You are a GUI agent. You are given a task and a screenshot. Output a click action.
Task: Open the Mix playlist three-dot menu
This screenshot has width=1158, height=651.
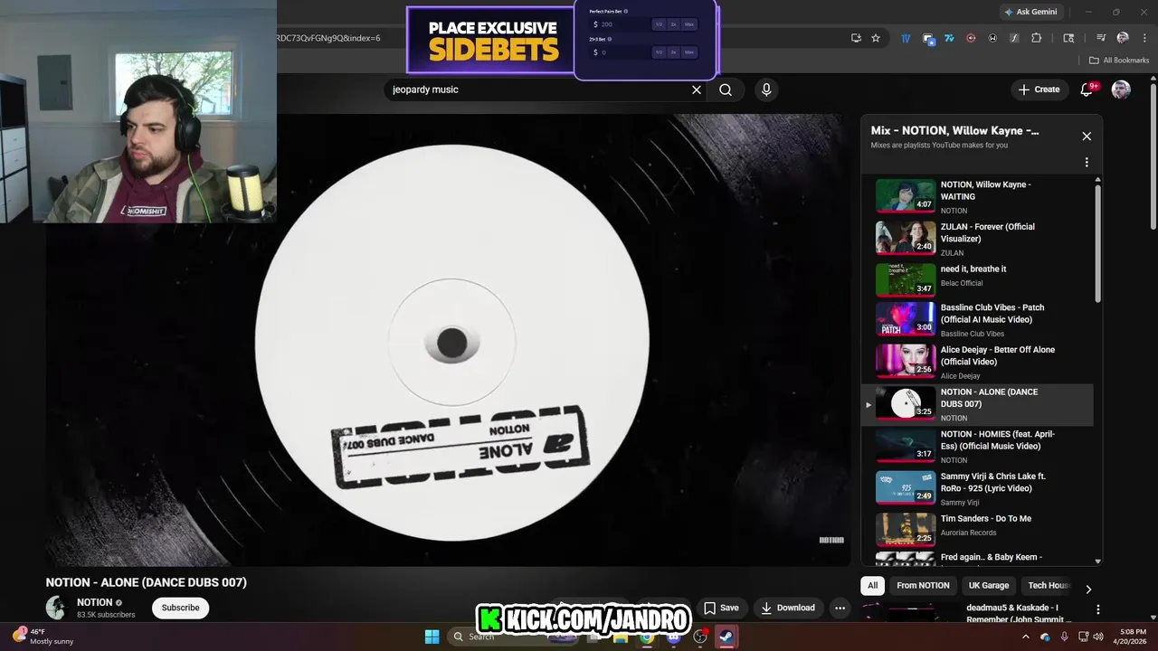click(1087, 163)
